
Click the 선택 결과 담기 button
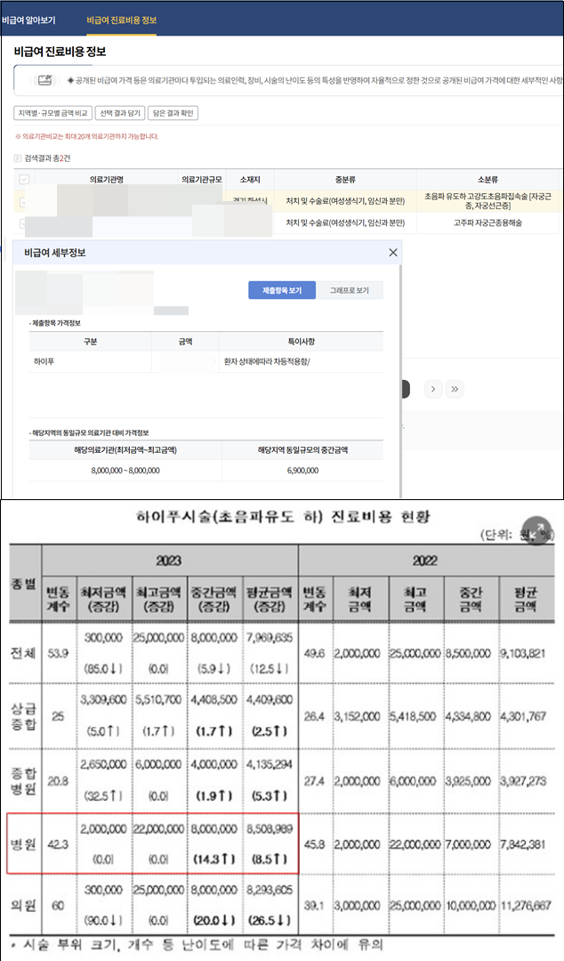(120, 113)
